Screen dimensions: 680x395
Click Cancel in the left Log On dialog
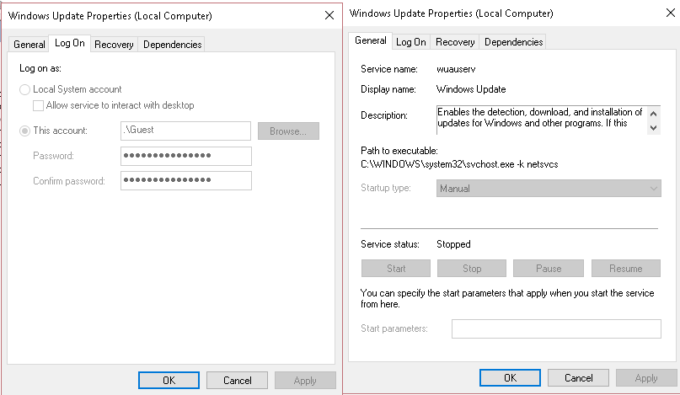click(x=238, y=380)
